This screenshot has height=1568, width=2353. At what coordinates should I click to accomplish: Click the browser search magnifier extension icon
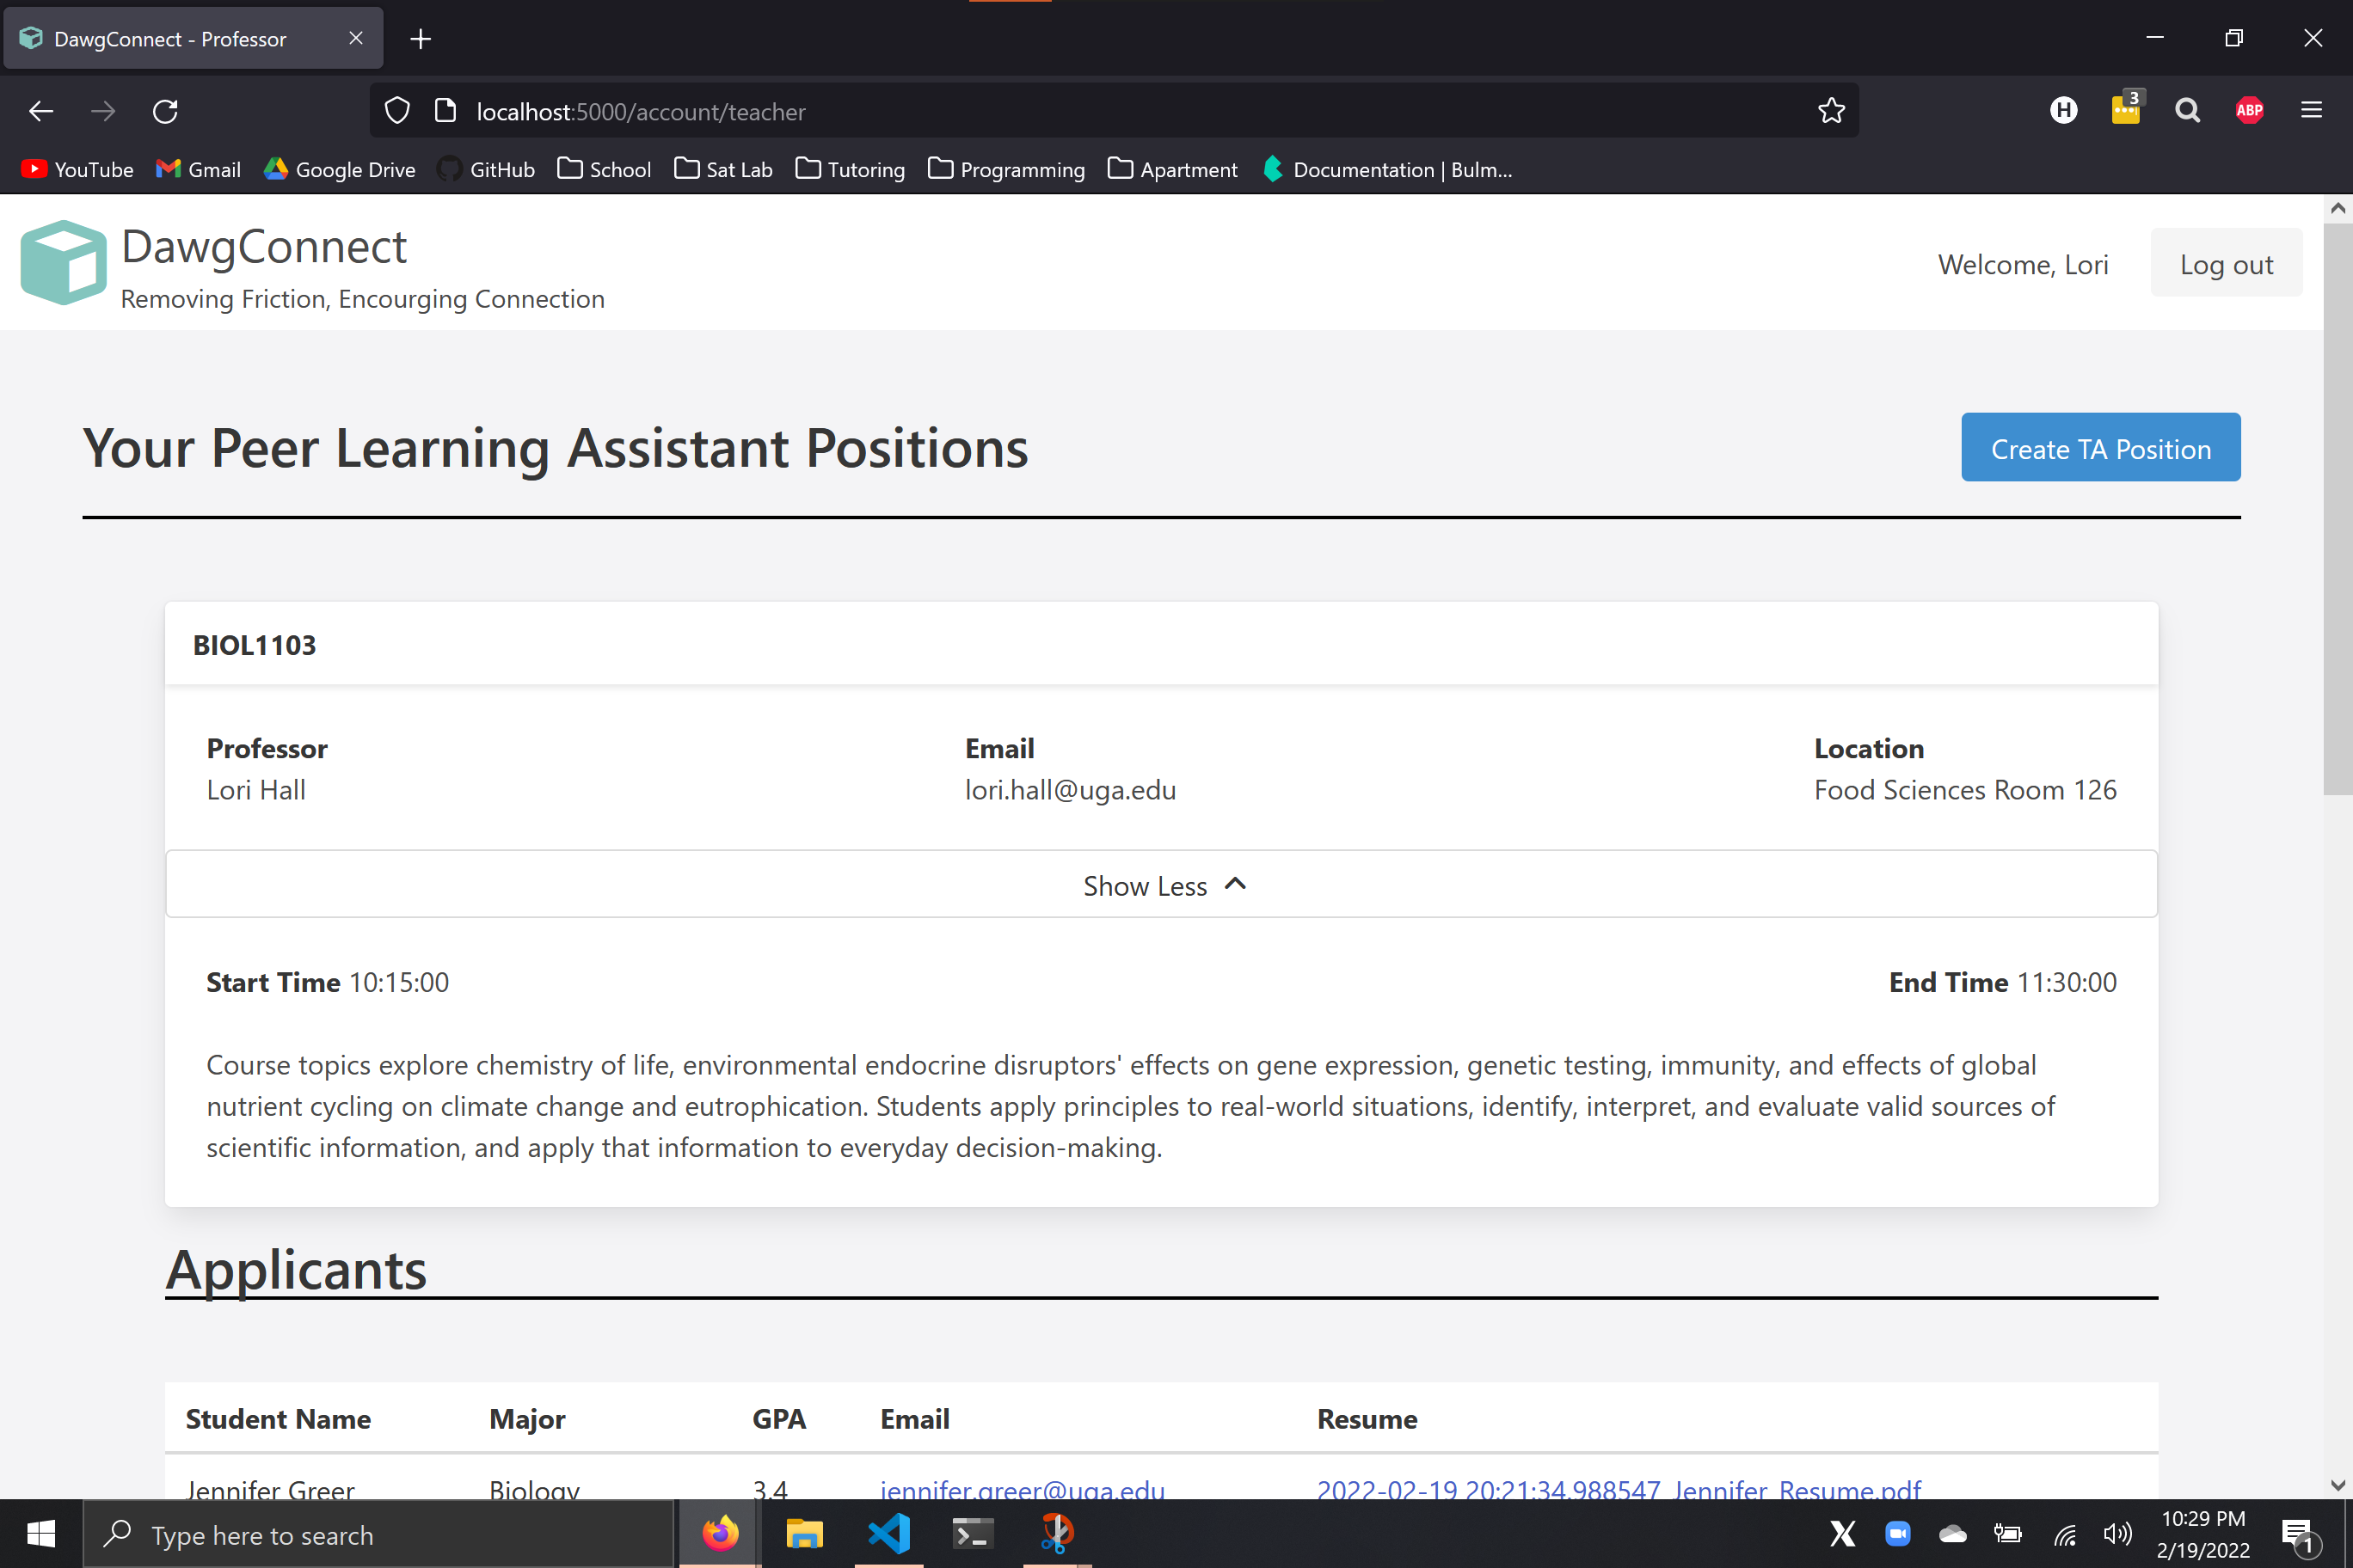(x=2187, y=111)
